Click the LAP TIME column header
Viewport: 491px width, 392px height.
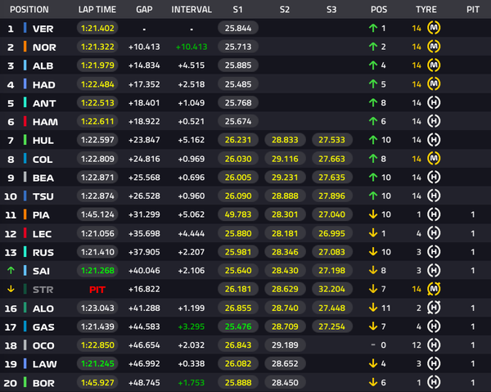(x=97, y=9)
